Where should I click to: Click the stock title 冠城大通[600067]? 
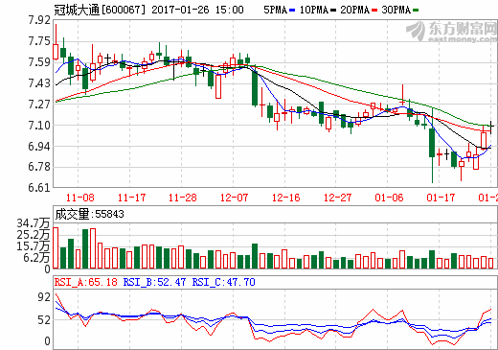click(x=100, y=10)
